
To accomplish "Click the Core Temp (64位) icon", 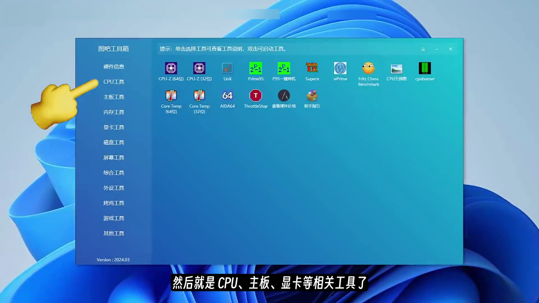I will (x=171, y=96).
